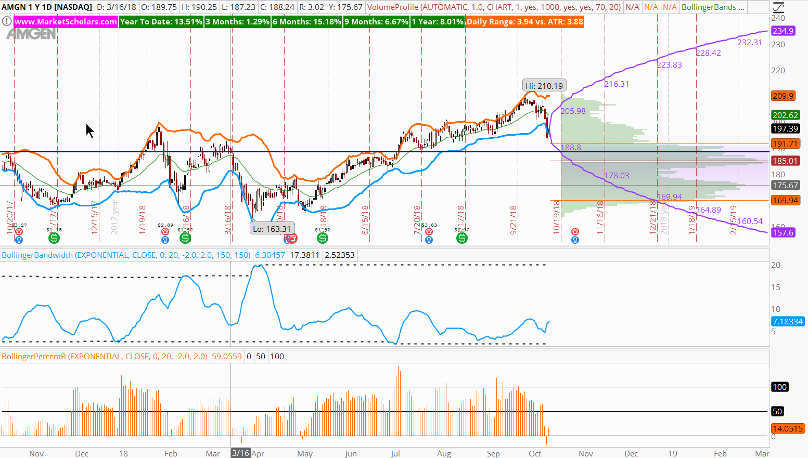Click the purple 178.03 projection label
The width and height of the screenshot is (808, 458).
617,176
